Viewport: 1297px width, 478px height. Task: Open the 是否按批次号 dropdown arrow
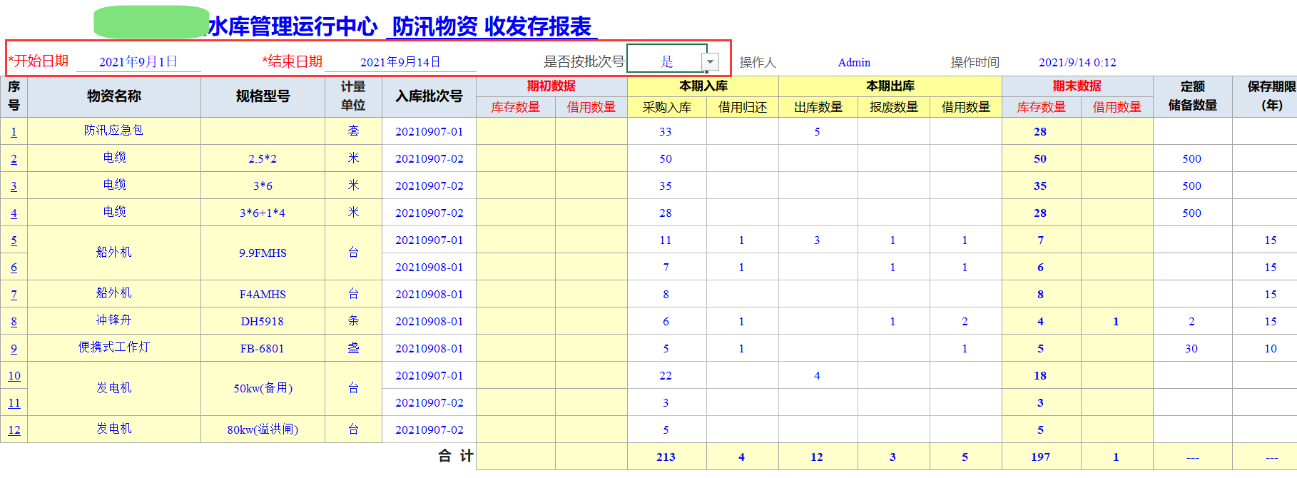pos(710,62)
